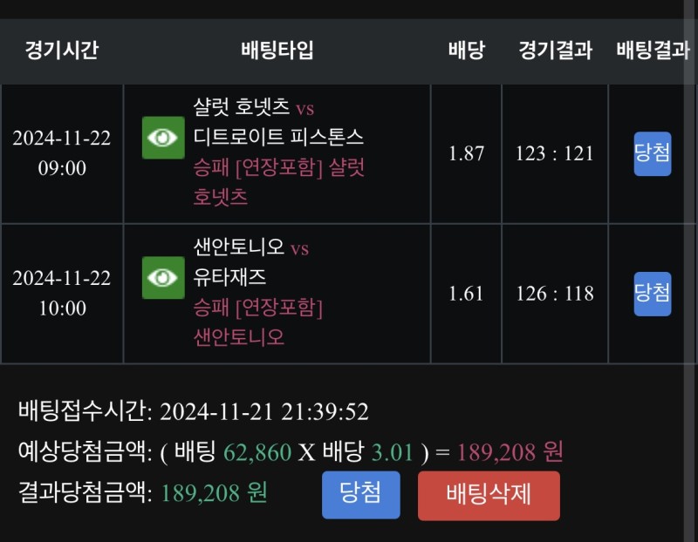The height and width of the screenshot is (542, 698).
Task: Click the 123 : 121 score result
Action: [x=554, y=154]
